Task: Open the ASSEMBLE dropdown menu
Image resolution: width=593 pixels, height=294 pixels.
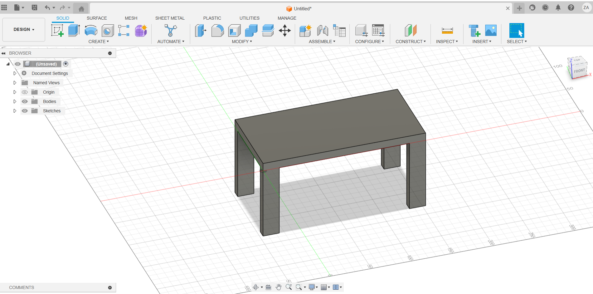Action: 322,42
